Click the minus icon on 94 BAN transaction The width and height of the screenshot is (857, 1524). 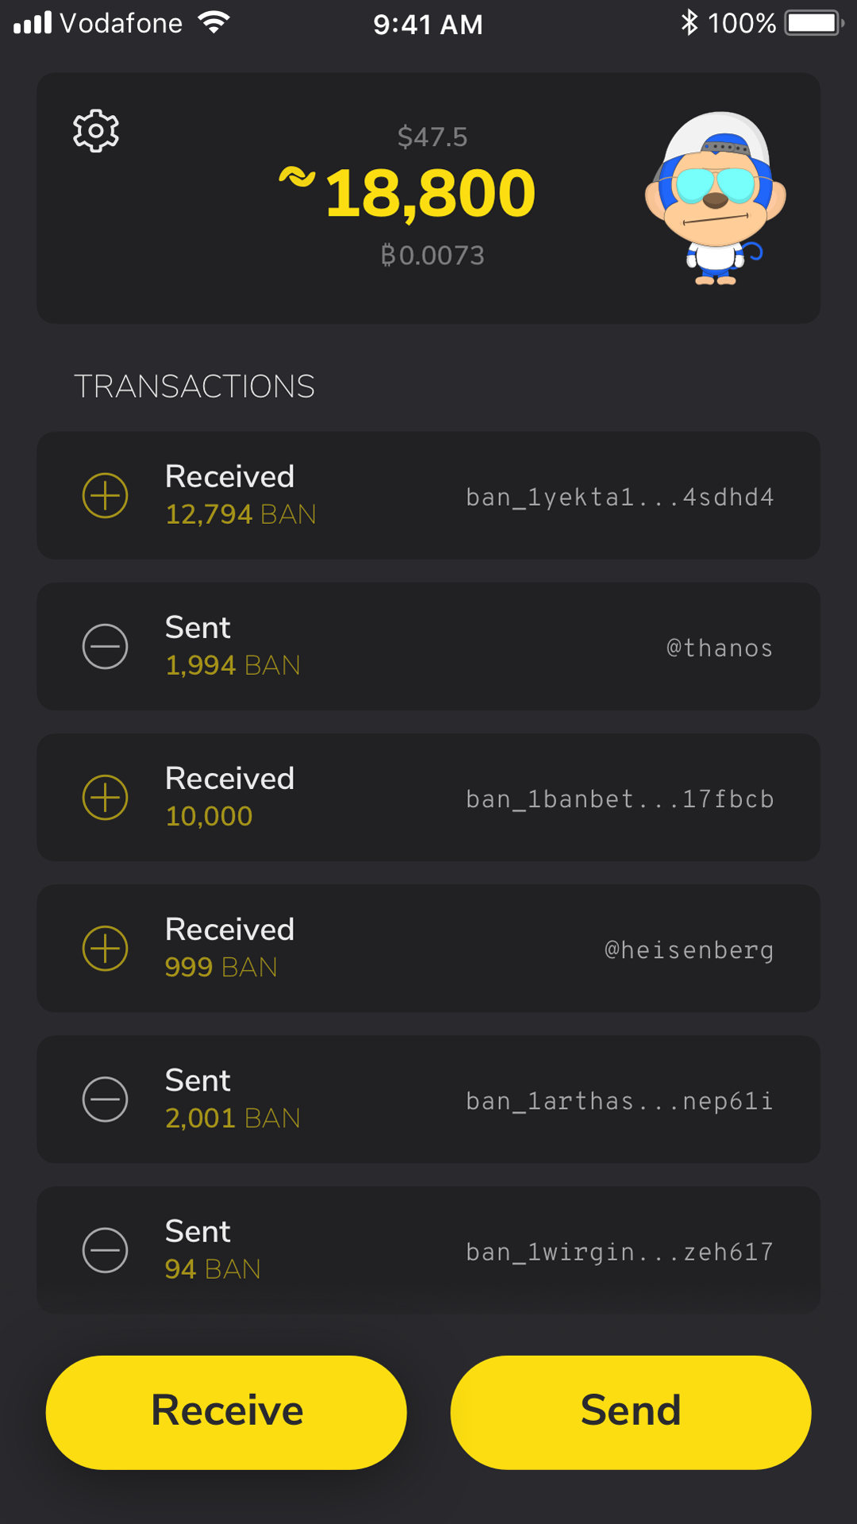tap(106, 1250)
